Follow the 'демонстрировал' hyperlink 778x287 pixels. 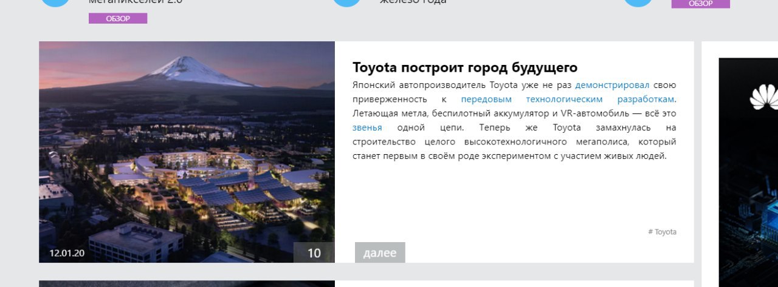click(612, 85)
